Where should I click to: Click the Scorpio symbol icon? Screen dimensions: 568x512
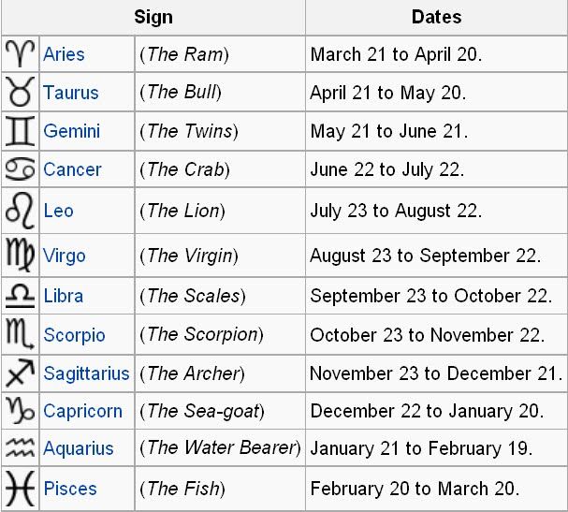(x=21, y=334)
